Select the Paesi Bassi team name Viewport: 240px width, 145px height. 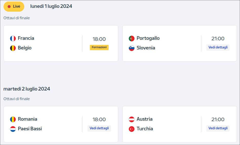(x=30, y=129)
